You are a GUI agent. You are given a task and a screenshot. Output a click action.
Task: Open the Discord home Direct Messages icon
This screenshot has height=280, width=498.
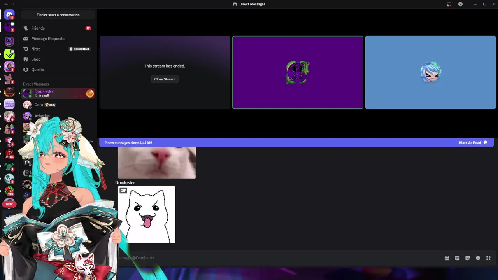pyautogui.click(x=9, y=15)
